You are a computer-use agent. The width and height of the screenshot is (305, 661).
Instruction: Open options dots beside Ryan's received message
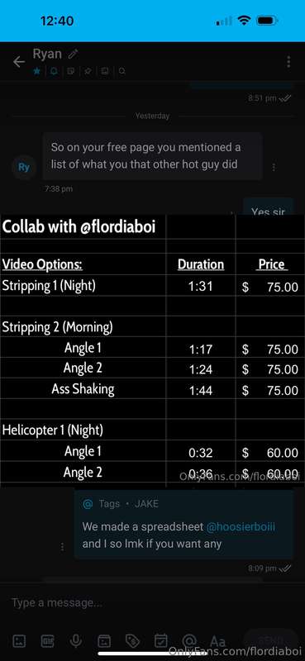coord(274,168)
